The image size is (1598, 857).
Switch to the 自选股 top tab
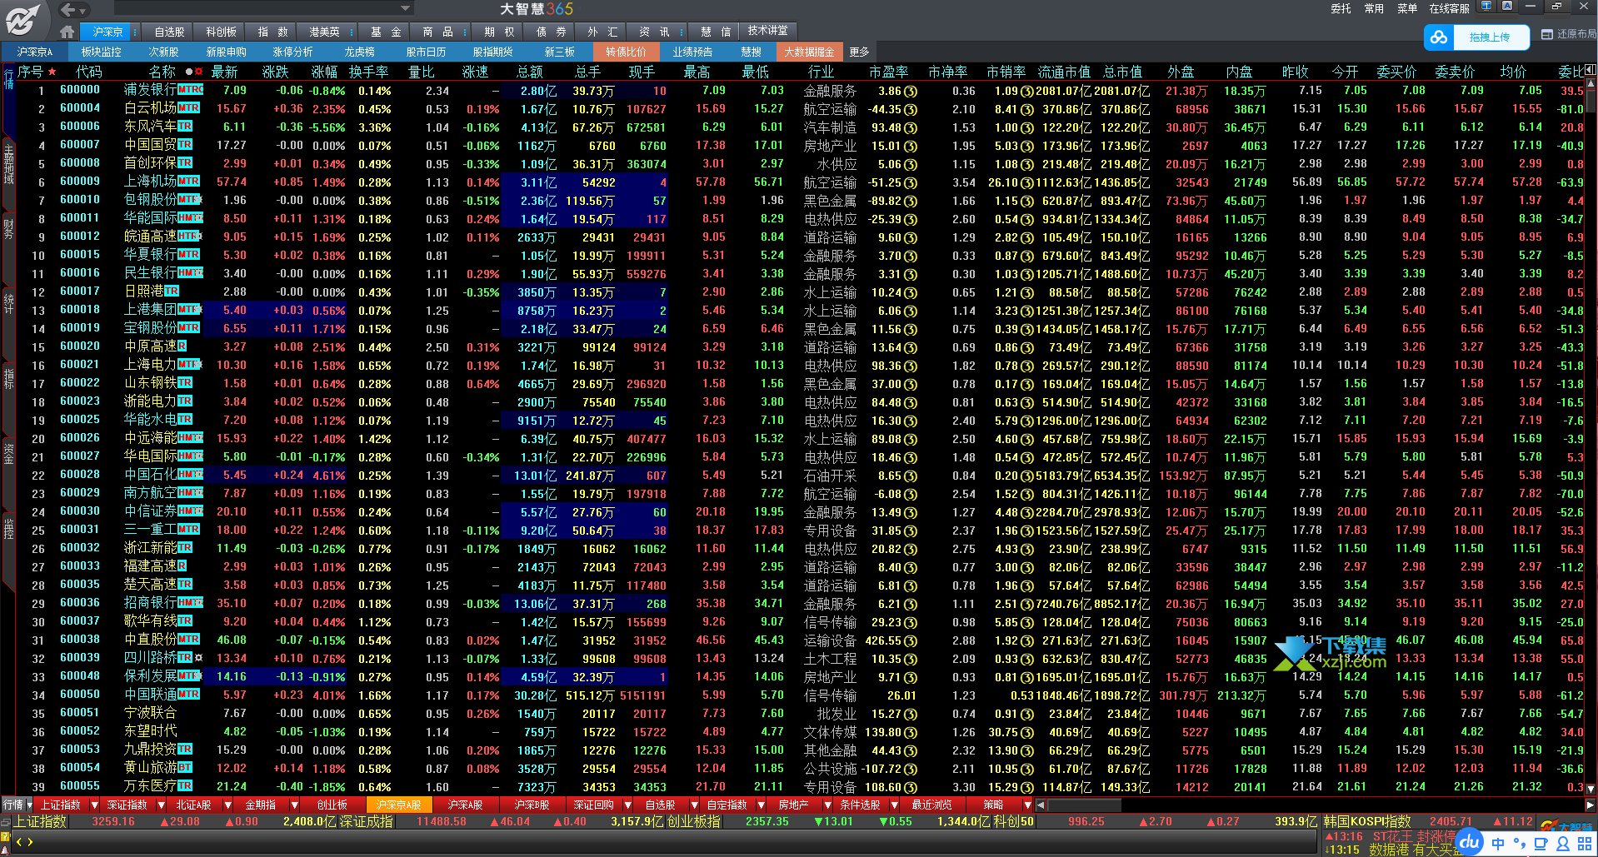[x=169, y=32]
